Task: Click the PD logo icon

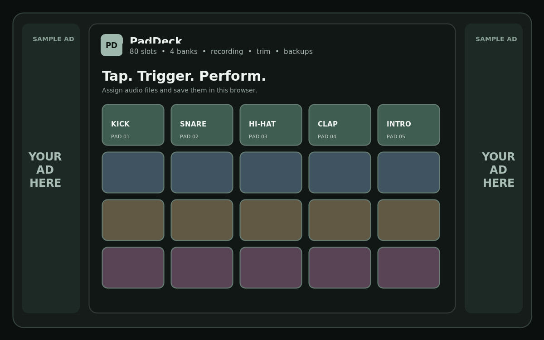Action: [112, 45]
